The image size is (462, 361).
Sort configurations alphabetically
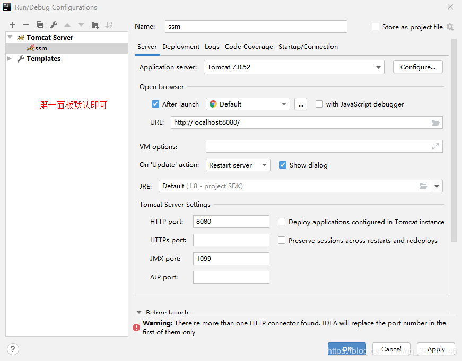pyautogui.click(x=109, y=25)
